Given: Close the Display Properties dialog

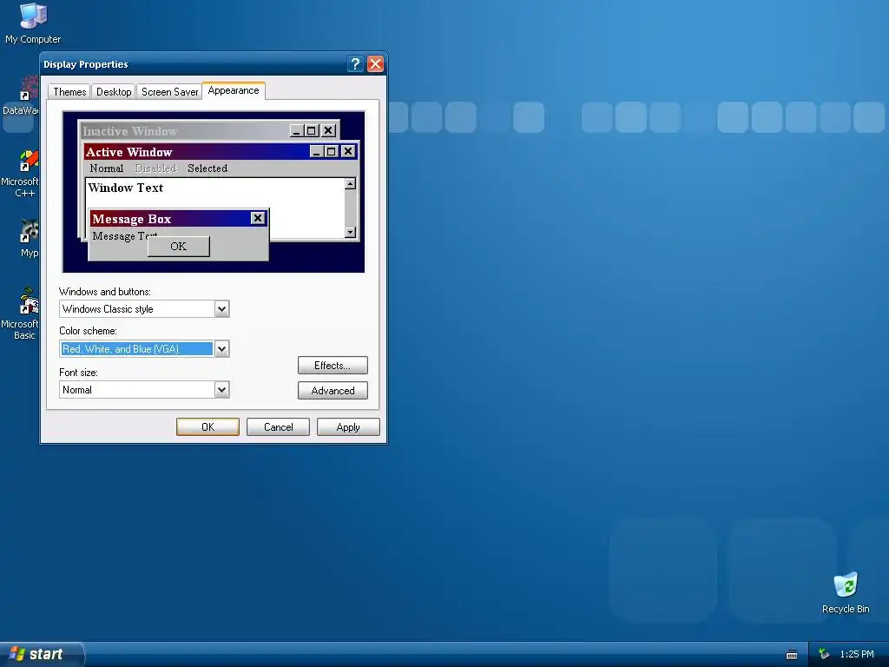Looking at the screenshot, I should pyautogui.click(x=375, y=64).
